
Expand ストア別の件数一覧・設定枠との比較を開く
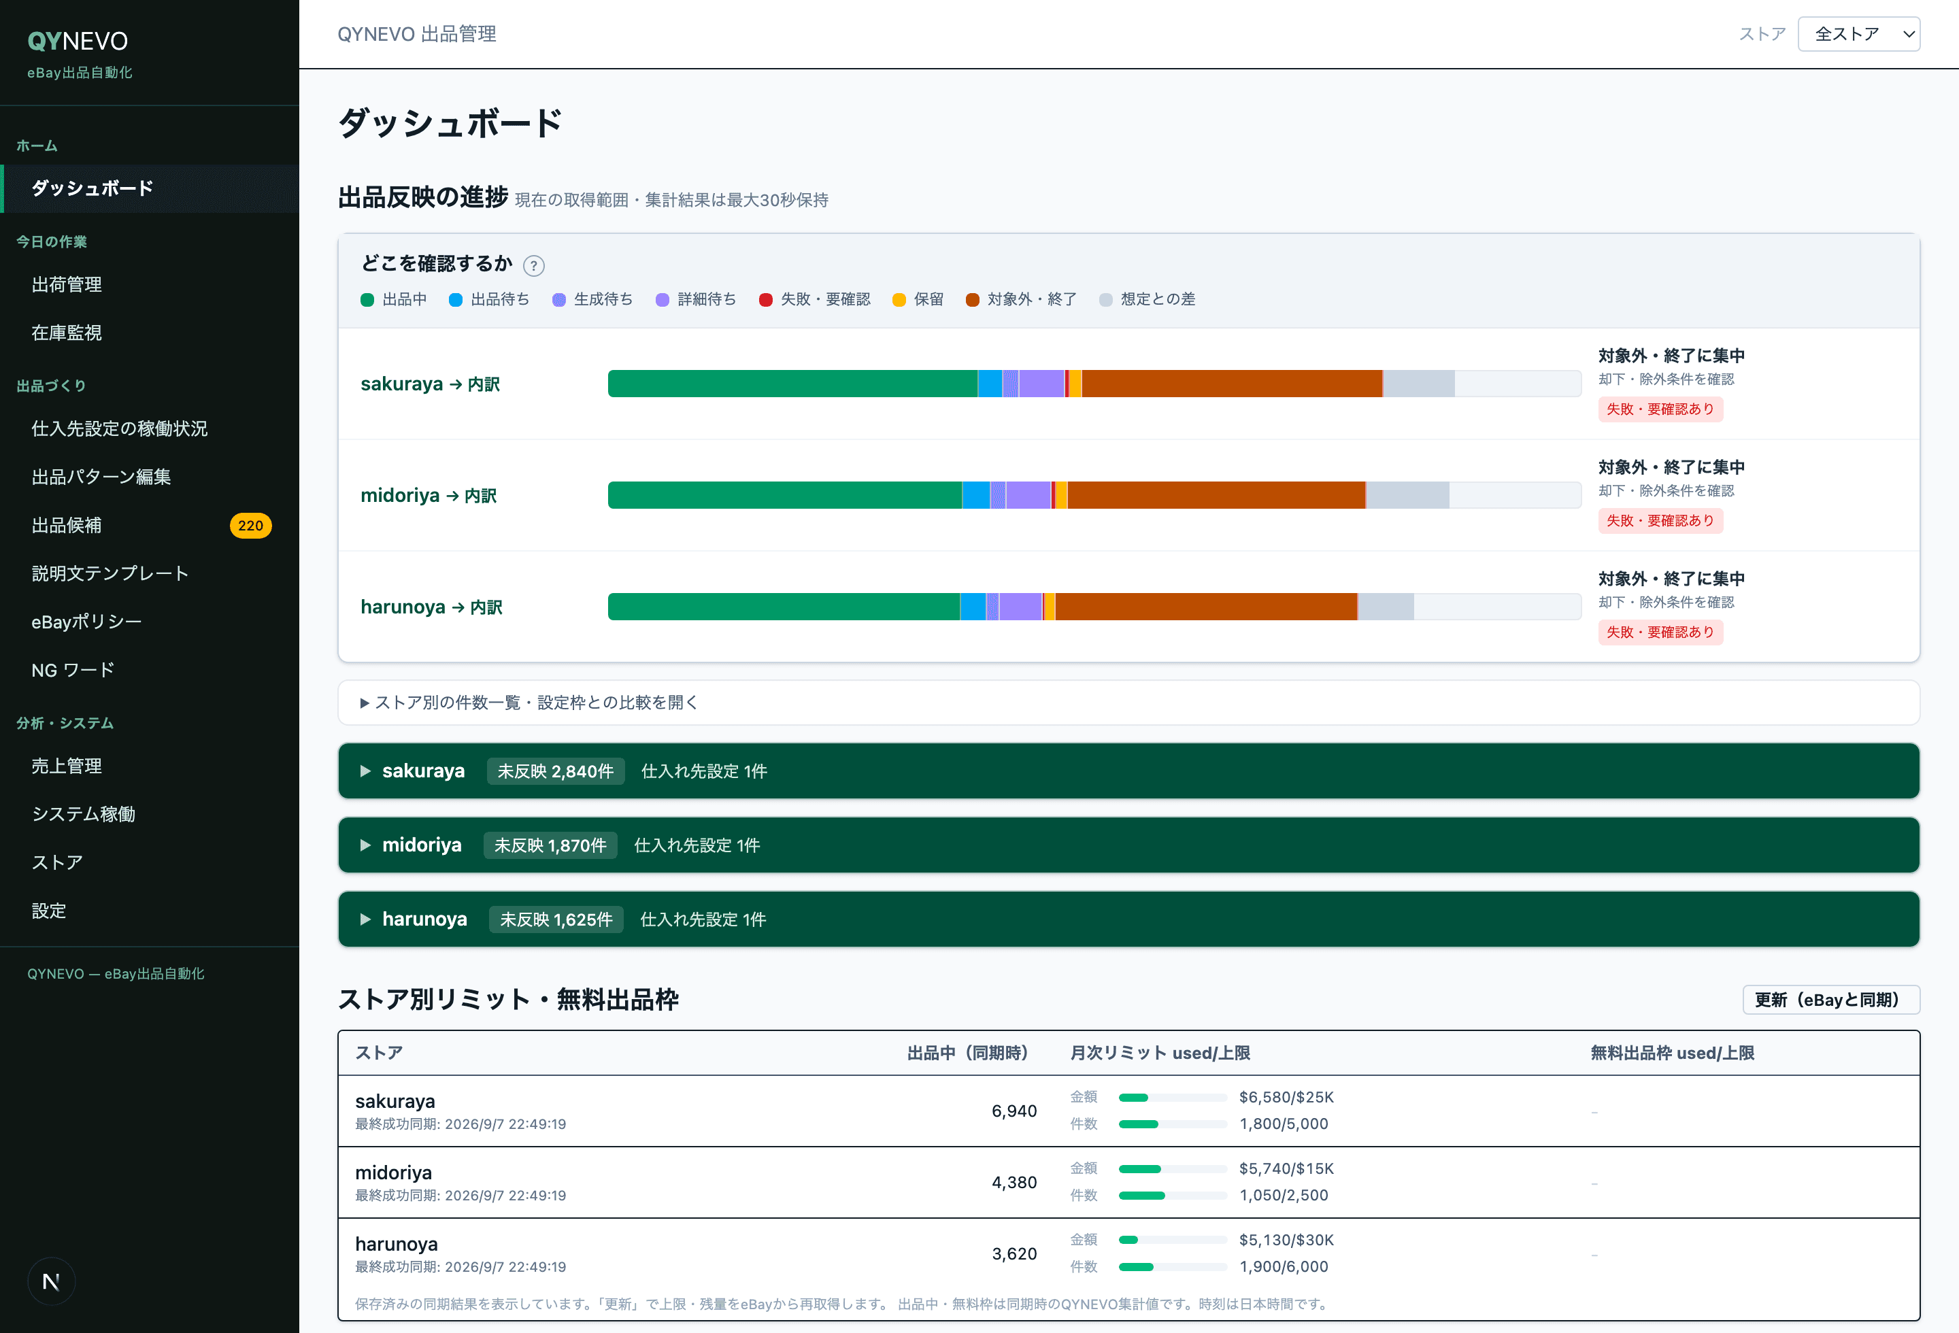pos(1128,702)
